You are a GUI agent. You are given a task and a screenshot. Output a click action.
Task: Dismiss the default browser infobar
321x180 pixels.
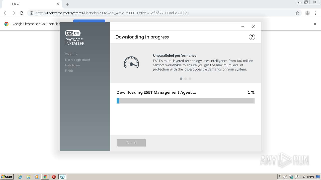[315, 24]
